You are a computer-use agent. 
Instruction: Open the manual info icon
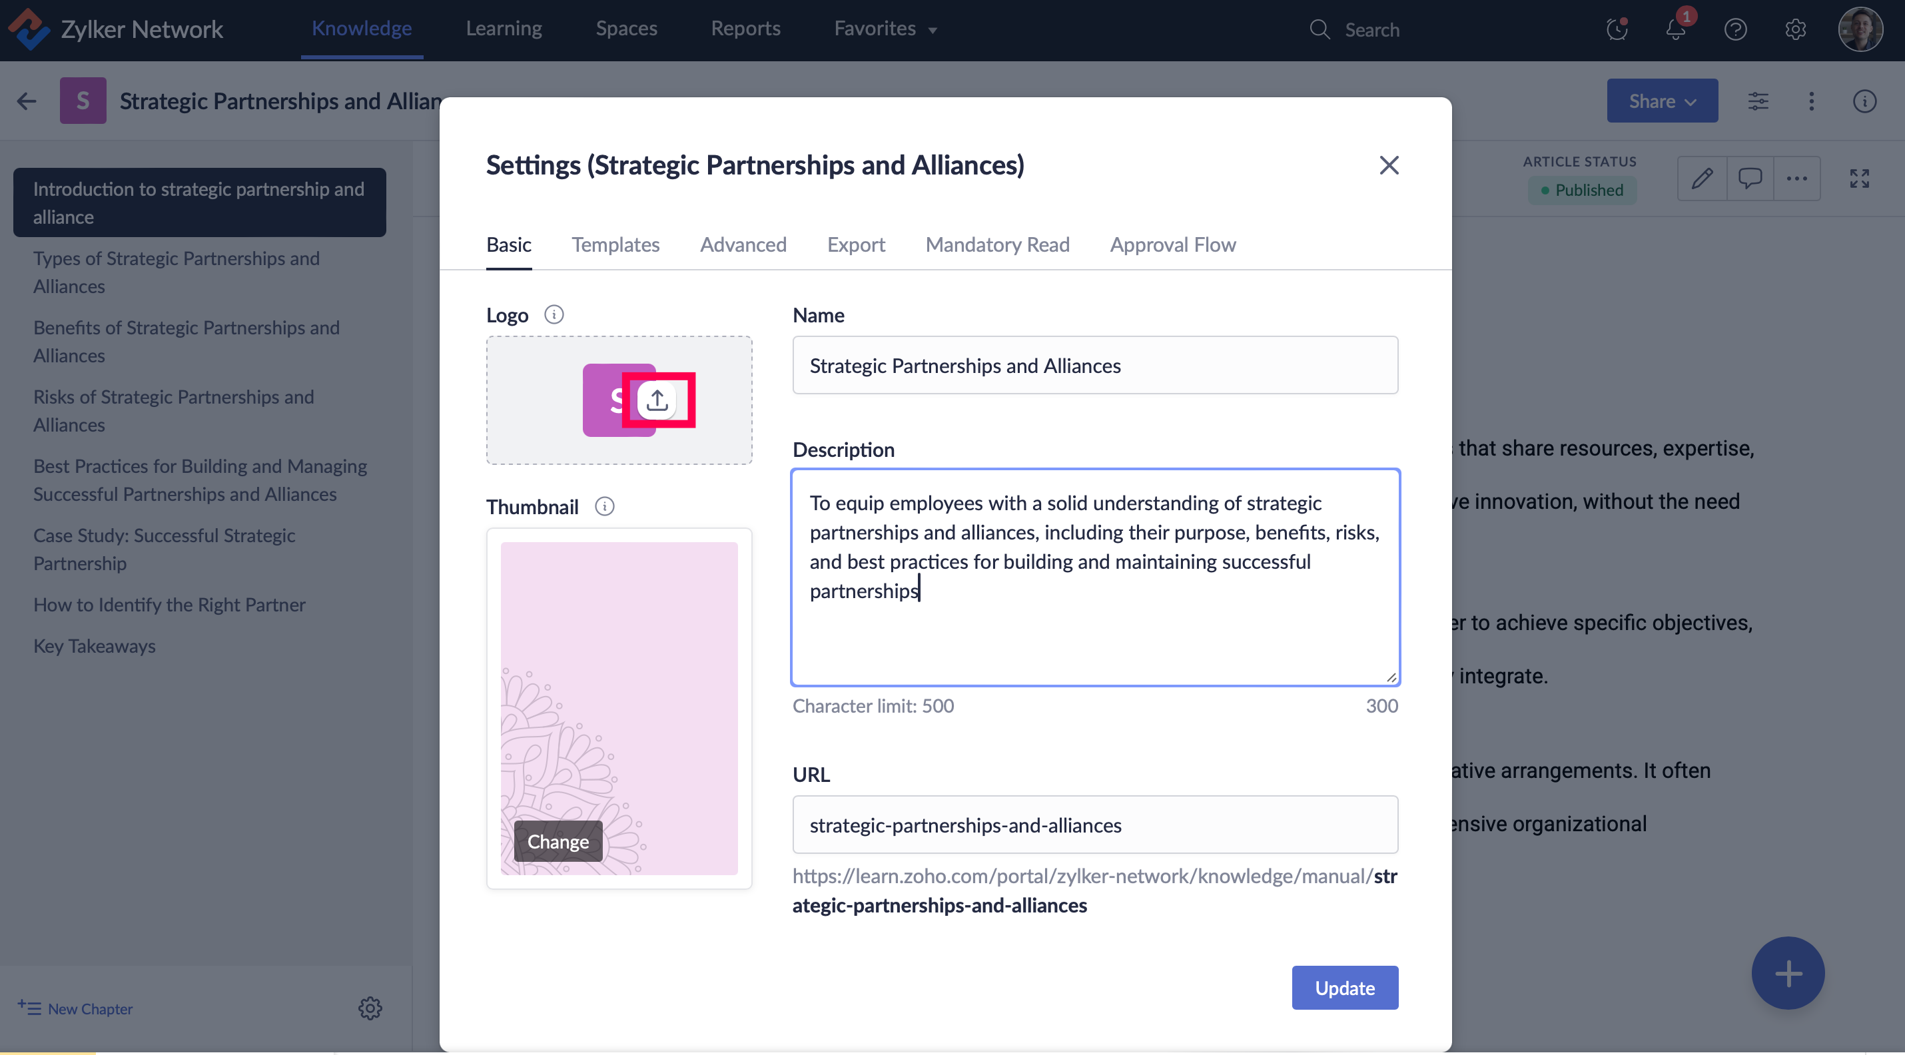click(1864, 101)
